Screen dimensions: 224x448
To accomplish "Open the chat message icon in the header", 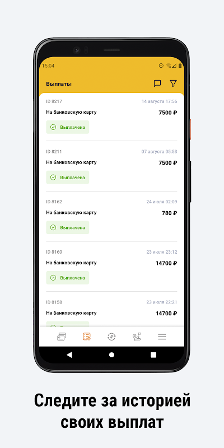I will coord(157,83).
